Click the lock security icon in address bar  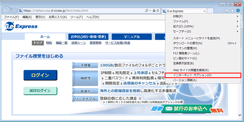154,11
